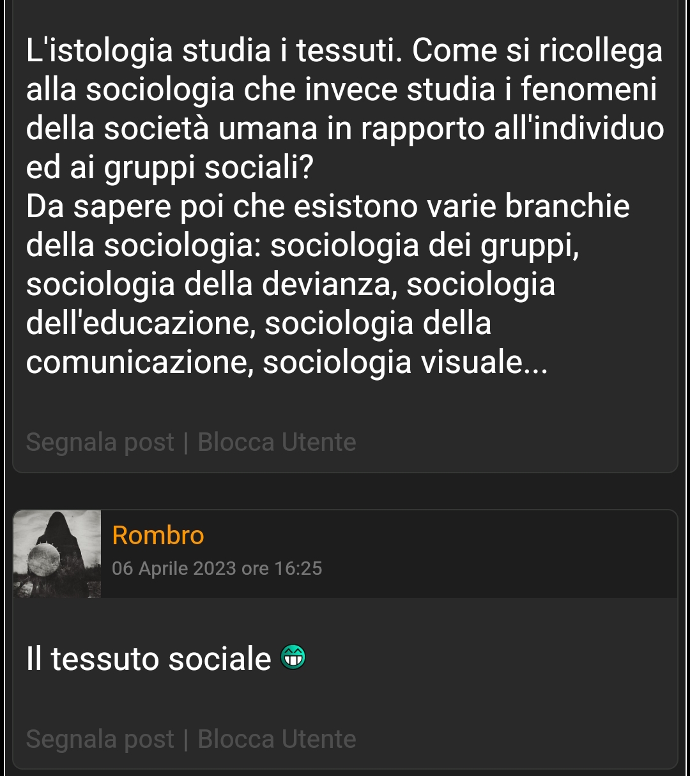
Task: Click the word 'comunicazione' in the post
Action: click(x=139, y=363)
